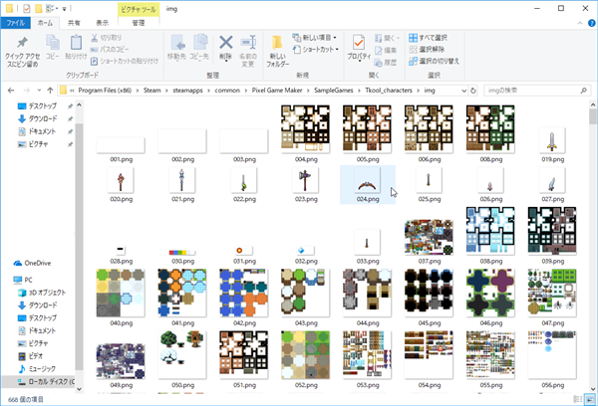Select the Manage (管理) tab
Viewport: 598px width, 406px height.
[x=139, y=23]
